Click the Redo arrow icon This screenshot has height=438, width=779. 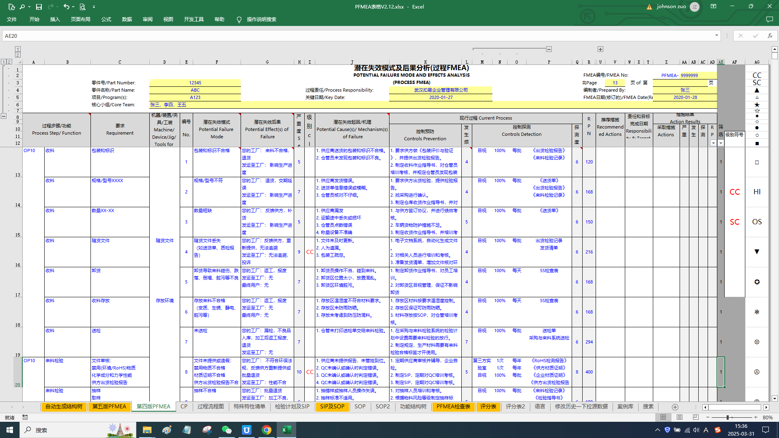[x=51, y=6]
